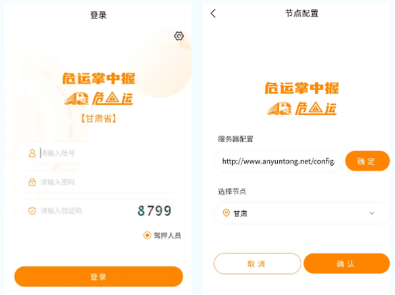Click the shield icon in captcha field
Screen dimensions: 395x295
tap(32, 211)
